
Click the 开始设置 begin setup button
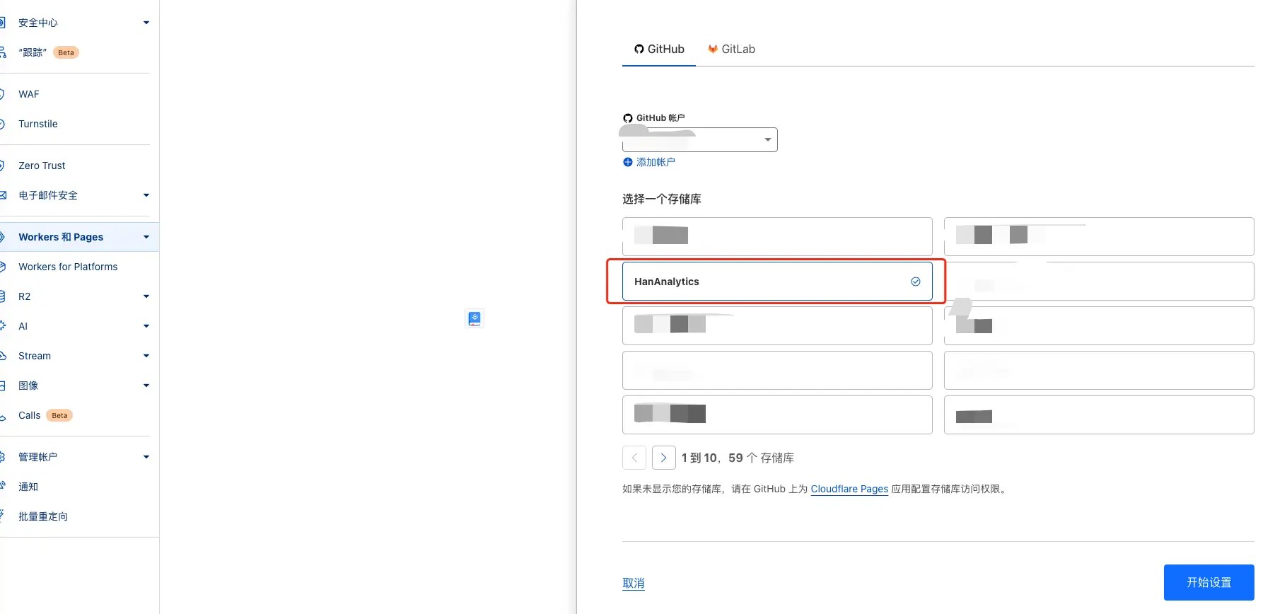tap(1209, 582)
